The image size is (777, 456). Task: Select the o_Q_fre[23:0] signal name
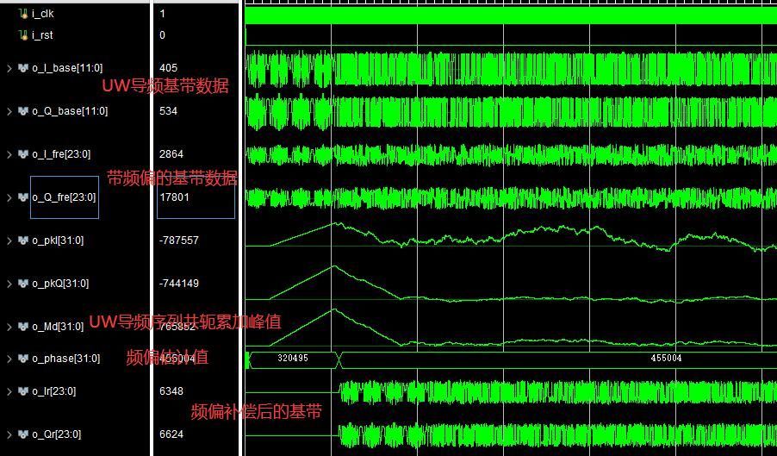64,197
